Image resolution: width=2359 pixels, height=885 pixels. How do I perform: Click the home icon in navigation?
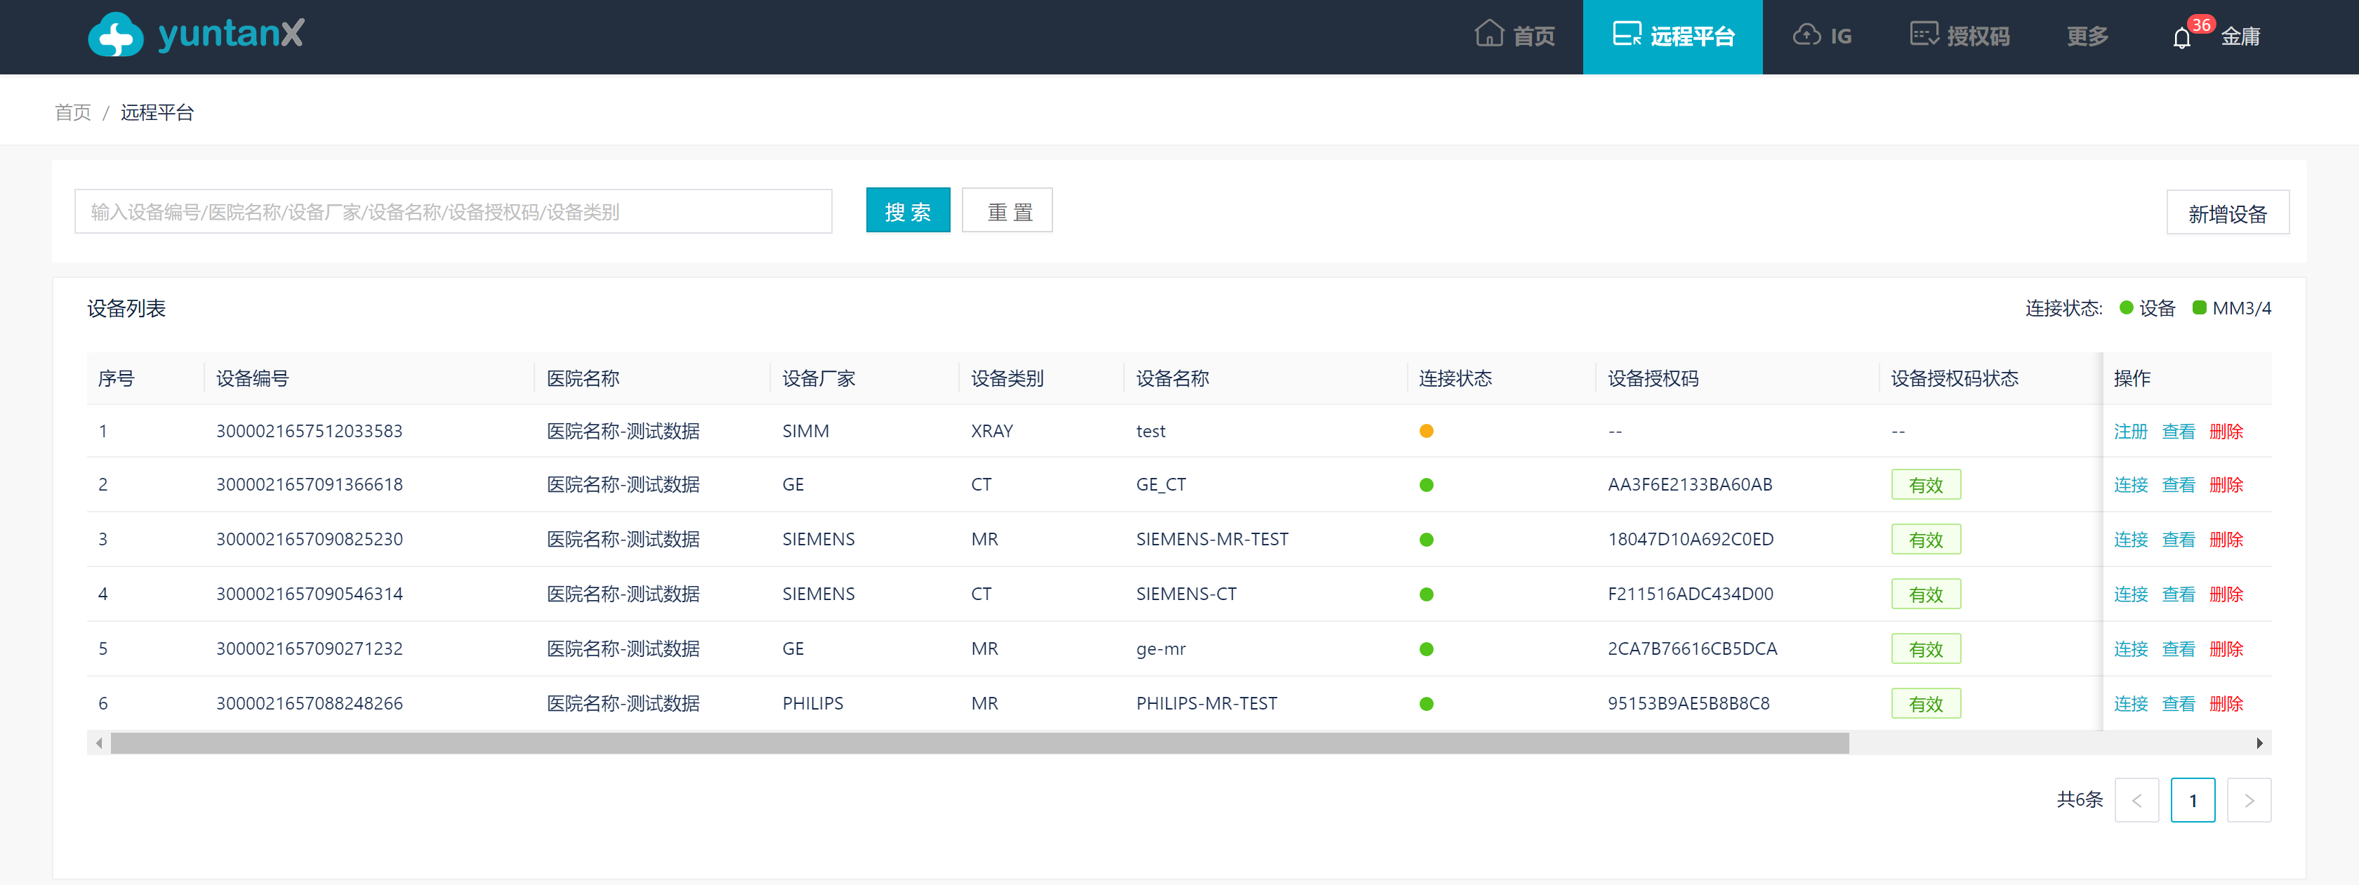1488,34
